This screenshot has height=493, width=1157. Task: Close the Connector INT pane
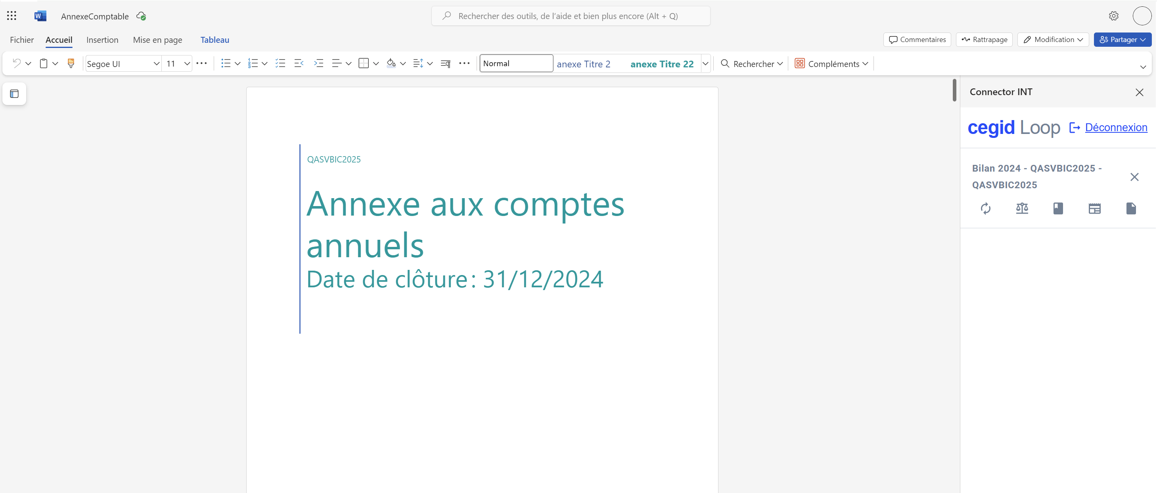point(1140,92)
